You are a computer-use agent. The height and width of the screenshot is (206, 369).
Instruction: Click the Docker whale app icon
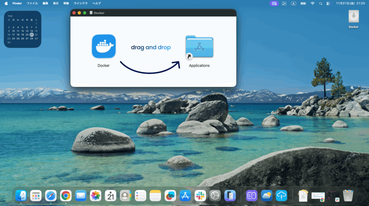[x=103, y=46]
